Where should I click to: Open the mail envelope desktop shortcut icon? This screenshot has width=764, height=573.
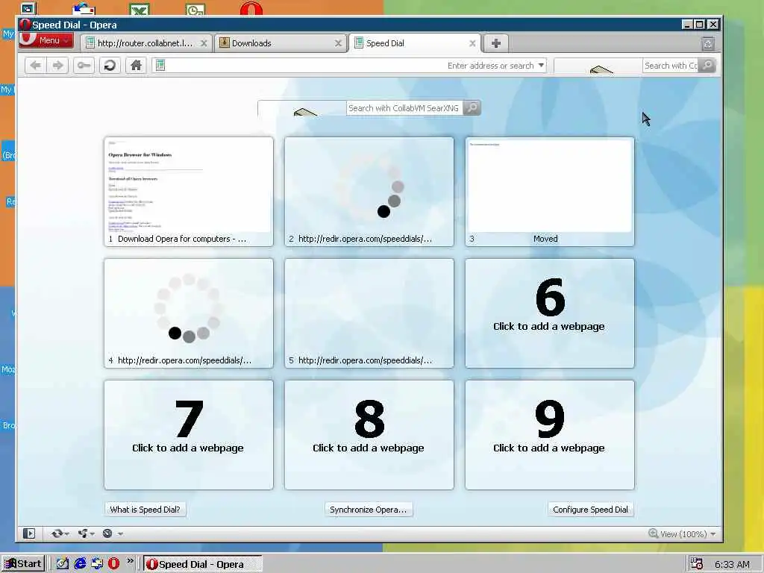[x=84, y=9]
